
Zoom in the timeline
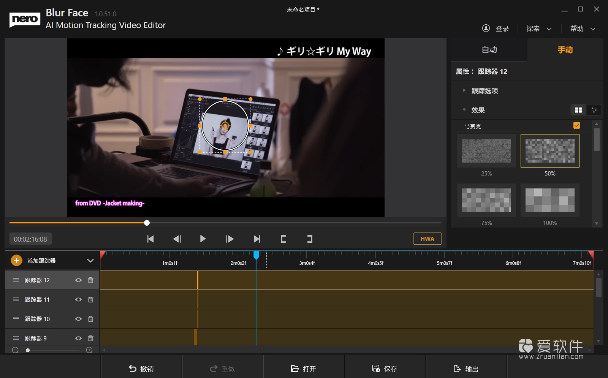coord(90,350)
